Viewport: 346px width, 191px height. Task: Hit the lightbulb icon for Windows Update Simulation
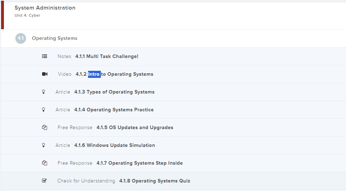coord(44,145)
